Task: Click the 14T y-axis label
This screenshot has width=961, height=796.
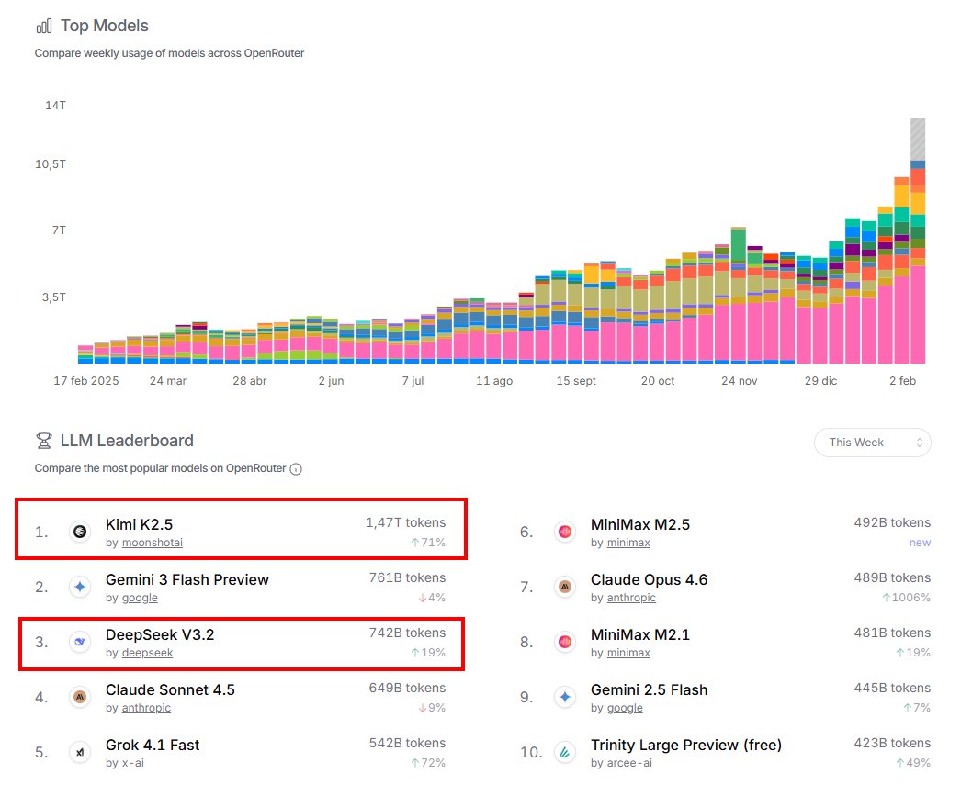Action: (x=55, y=106)
